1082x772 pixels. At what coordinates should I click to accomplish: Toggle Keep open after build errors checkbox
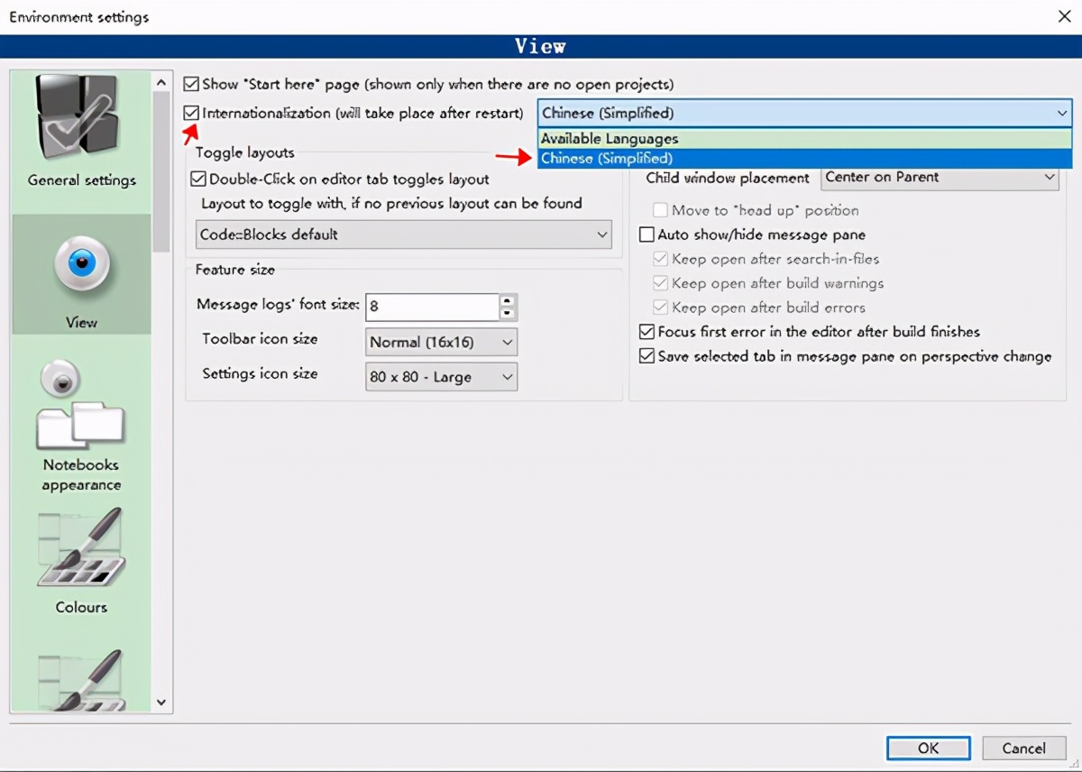pos(660,308)
